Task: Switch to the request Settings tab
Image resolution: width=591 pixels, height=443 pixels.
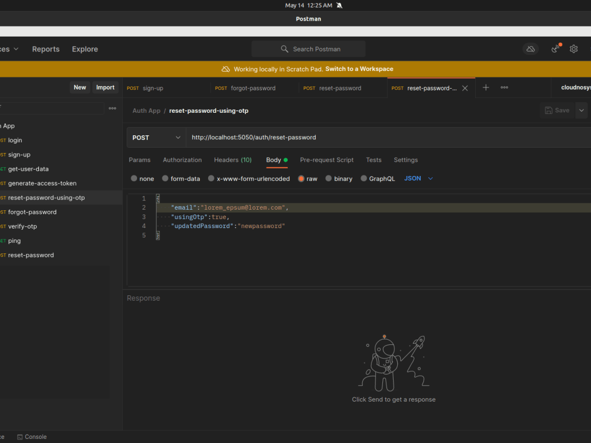Action: pos(405,160)
